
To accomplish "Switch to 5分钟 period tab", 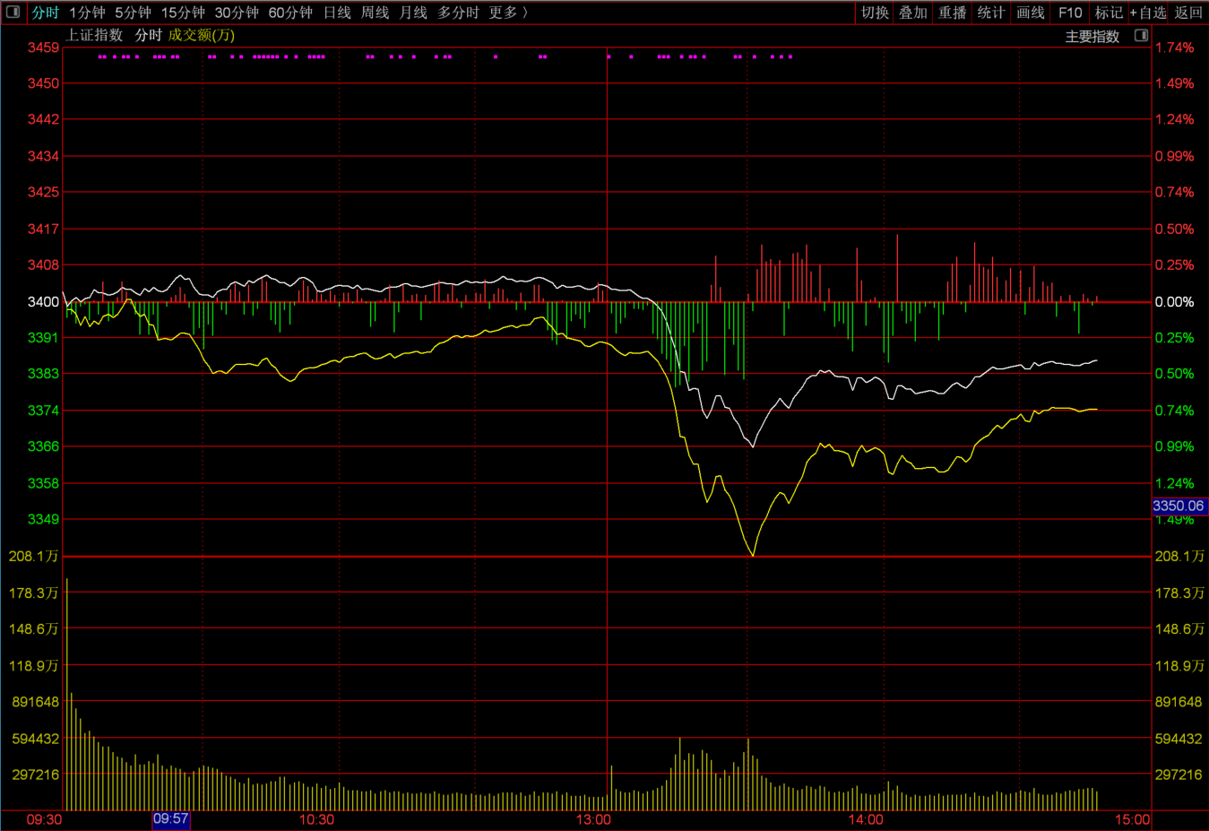I will pyautogui.click(x=133, y=13).
